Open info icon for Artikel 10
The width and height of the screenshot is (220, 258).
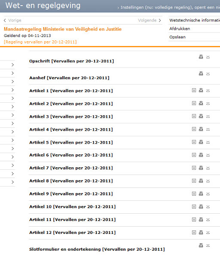[x=194, y=206]
